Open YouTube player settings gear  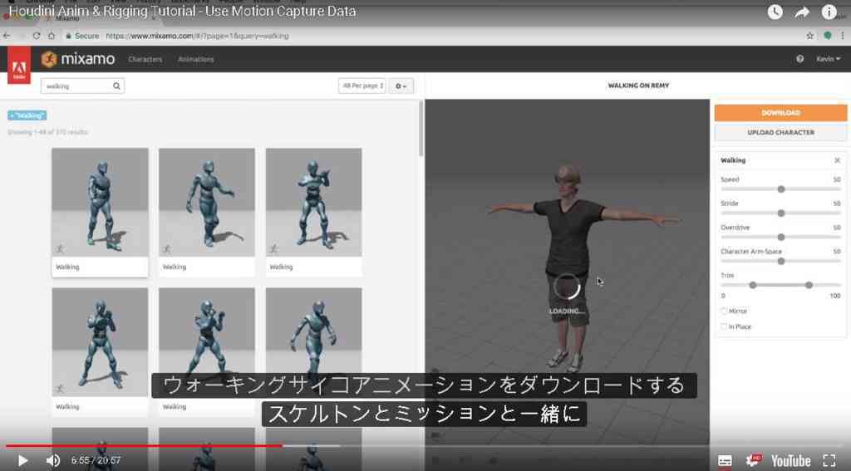[753, 461]
